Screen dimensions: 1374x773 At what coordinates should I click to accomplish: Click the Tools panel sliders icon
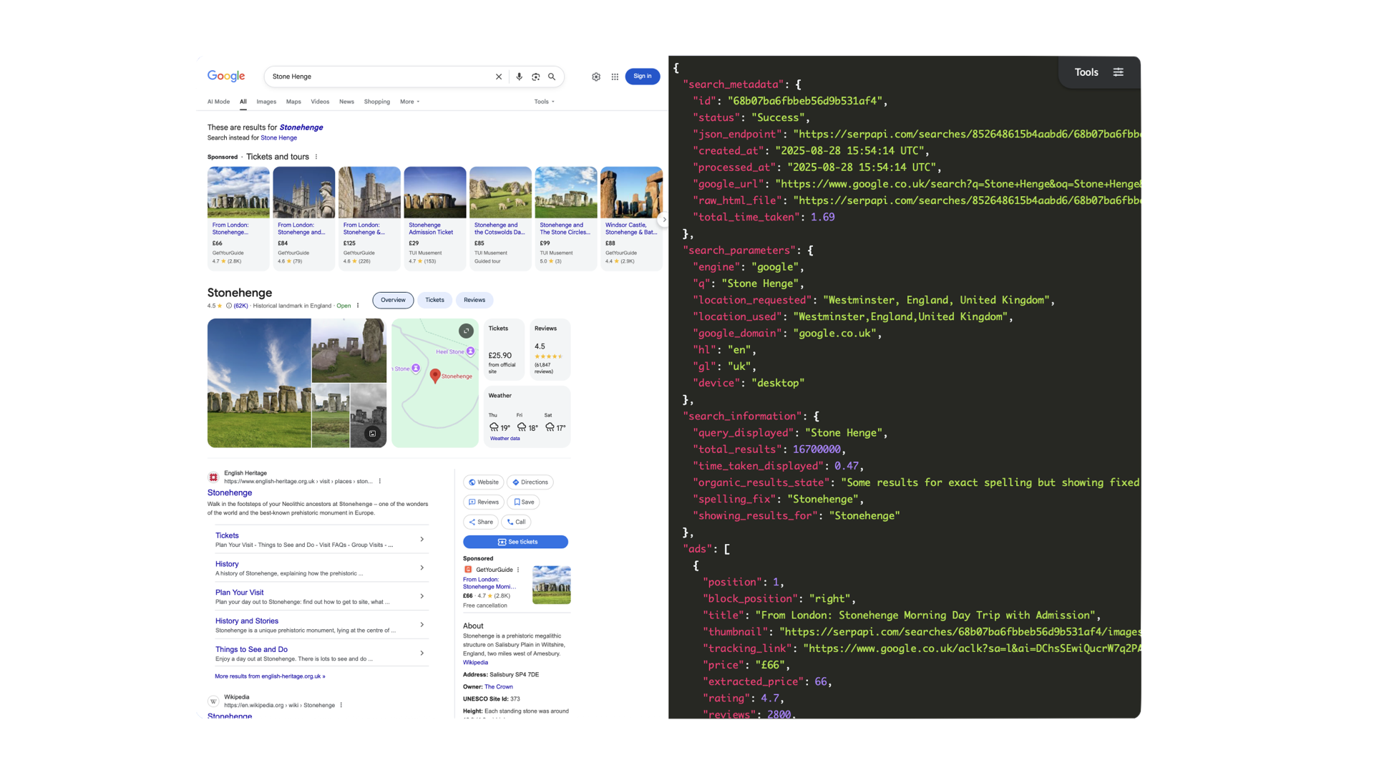1118,72
